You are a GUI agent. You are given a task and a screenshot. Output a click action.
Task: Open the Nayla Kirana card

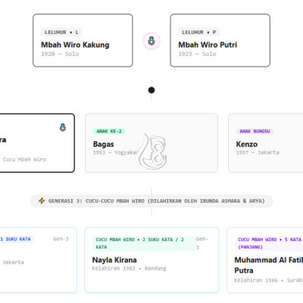(x=151, y=260)
